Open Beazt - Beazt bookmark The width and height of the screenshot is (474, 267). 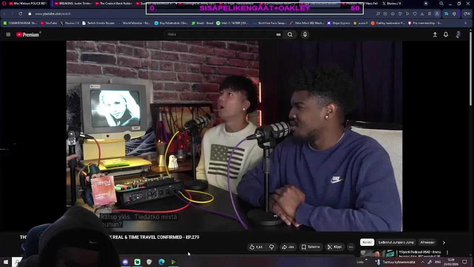[x=203, y=23]
